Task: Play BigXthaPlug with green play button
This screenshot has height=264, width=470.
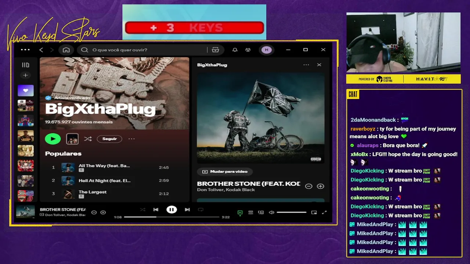Action: [x=53, y=139]
